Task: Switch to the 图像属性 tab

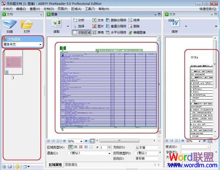Action: click(71, 165)
